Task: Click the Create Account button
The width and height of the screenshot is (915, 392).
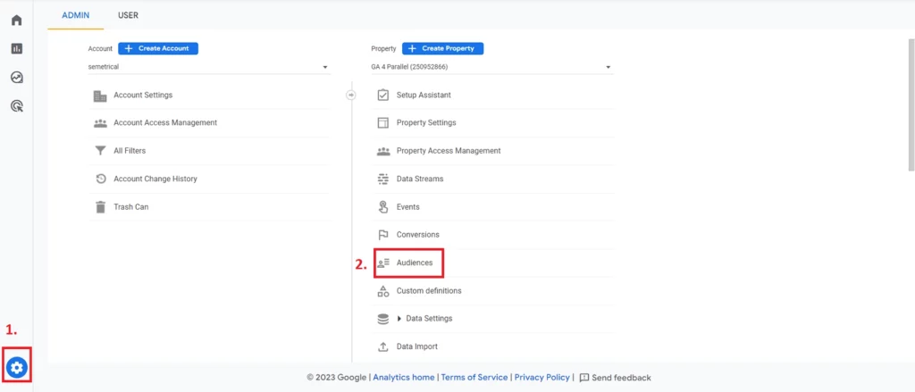Action: click(x=158, y=48)
